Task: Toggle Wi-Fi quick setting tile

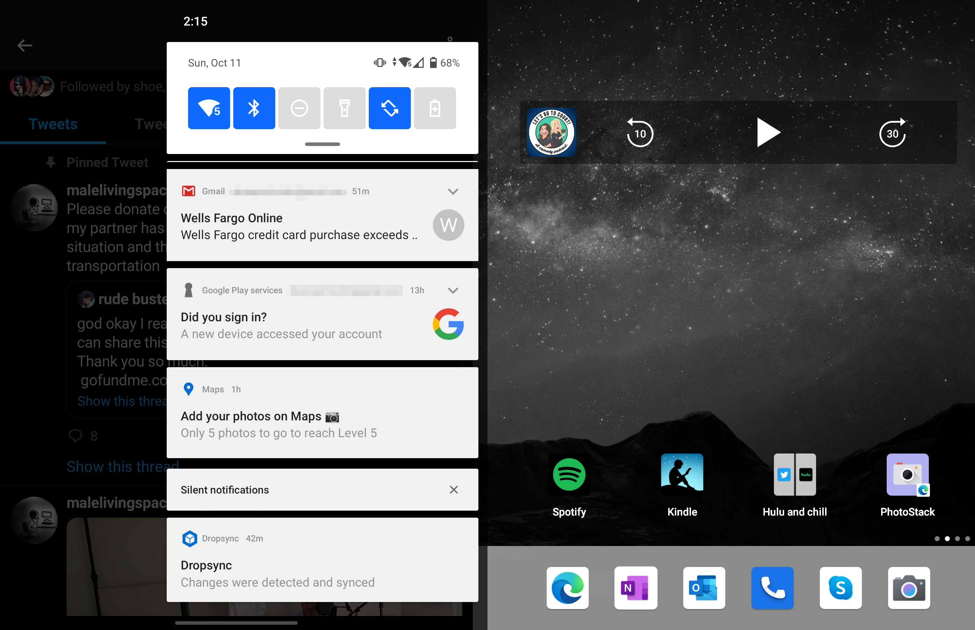Action: 209,108
